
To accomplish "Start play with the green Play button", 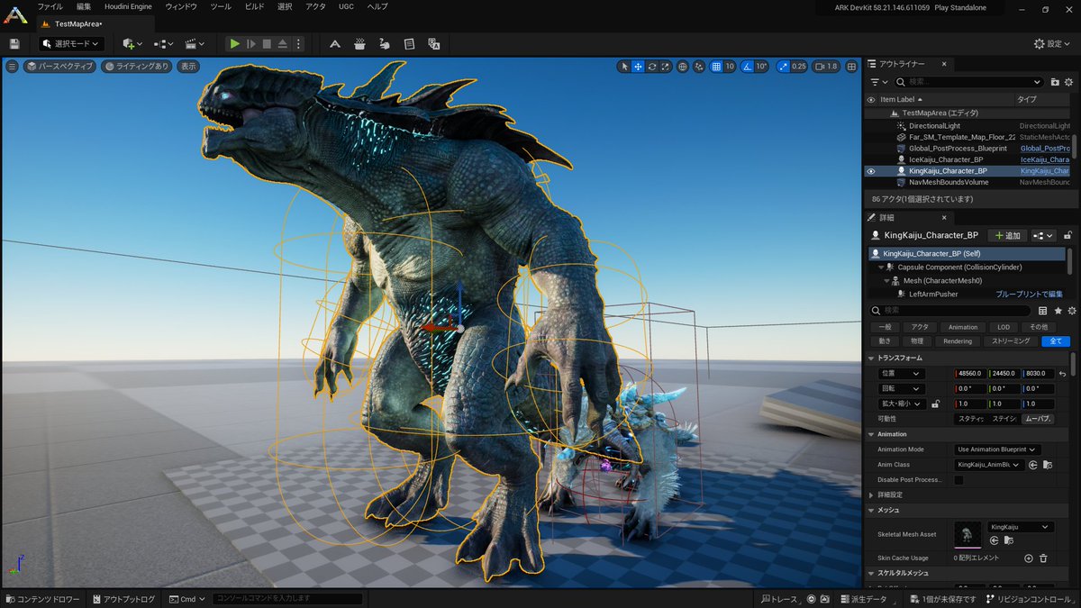I will click(234, 43).
